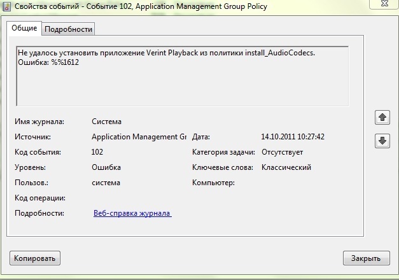Click the Категория задачи value Отсутствует
This screenshot has width=399, height=280.
[282, 152]
